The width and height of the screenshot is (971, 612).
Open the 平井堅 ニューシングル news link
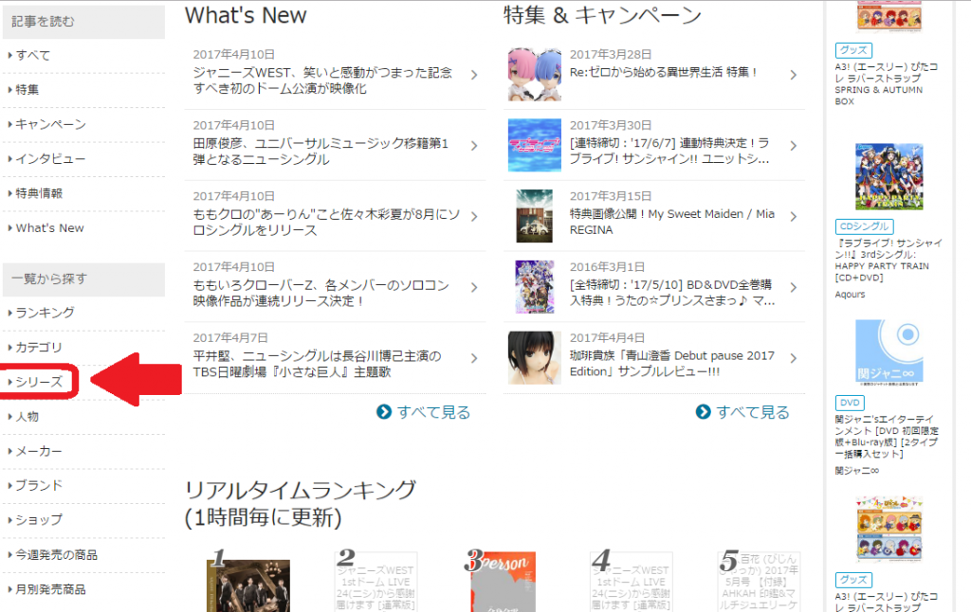tap(318, 364)
